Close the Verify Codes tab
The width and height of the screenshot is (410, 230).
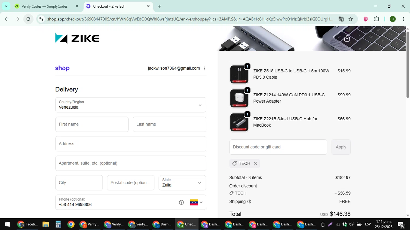(77, 6)
